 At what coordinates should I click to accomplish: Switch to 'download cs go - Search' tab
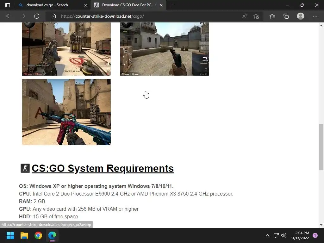coord(53,5)
